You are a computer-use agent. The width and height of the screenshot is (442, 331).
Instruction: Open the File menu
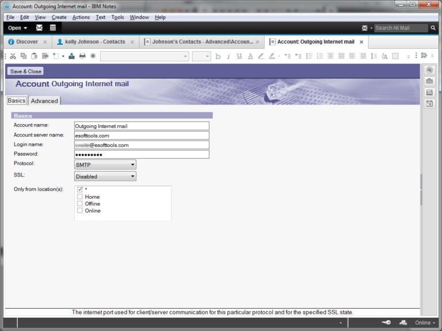(10, 17)
